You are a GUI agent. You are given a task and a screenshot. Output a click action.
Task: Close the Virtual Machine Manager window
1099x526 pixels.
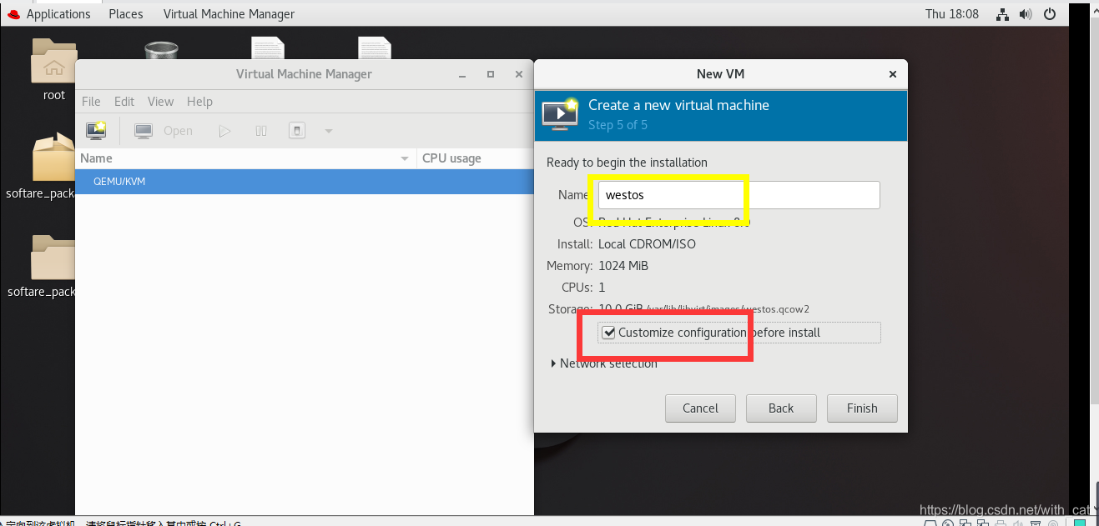518,74
